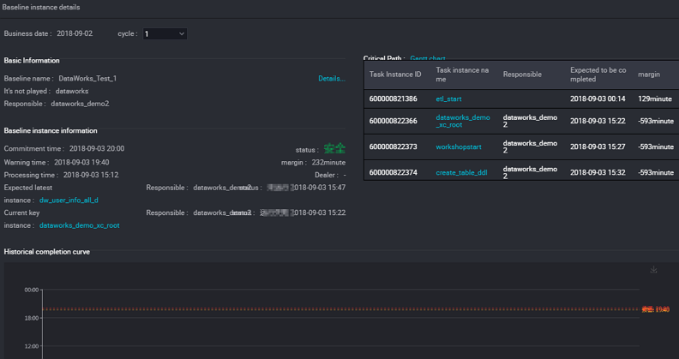Image resolution: width=679 pixels, height=359 pixels.
Task: Open the create_table_ddl task instance
Action: coord(462,172)
